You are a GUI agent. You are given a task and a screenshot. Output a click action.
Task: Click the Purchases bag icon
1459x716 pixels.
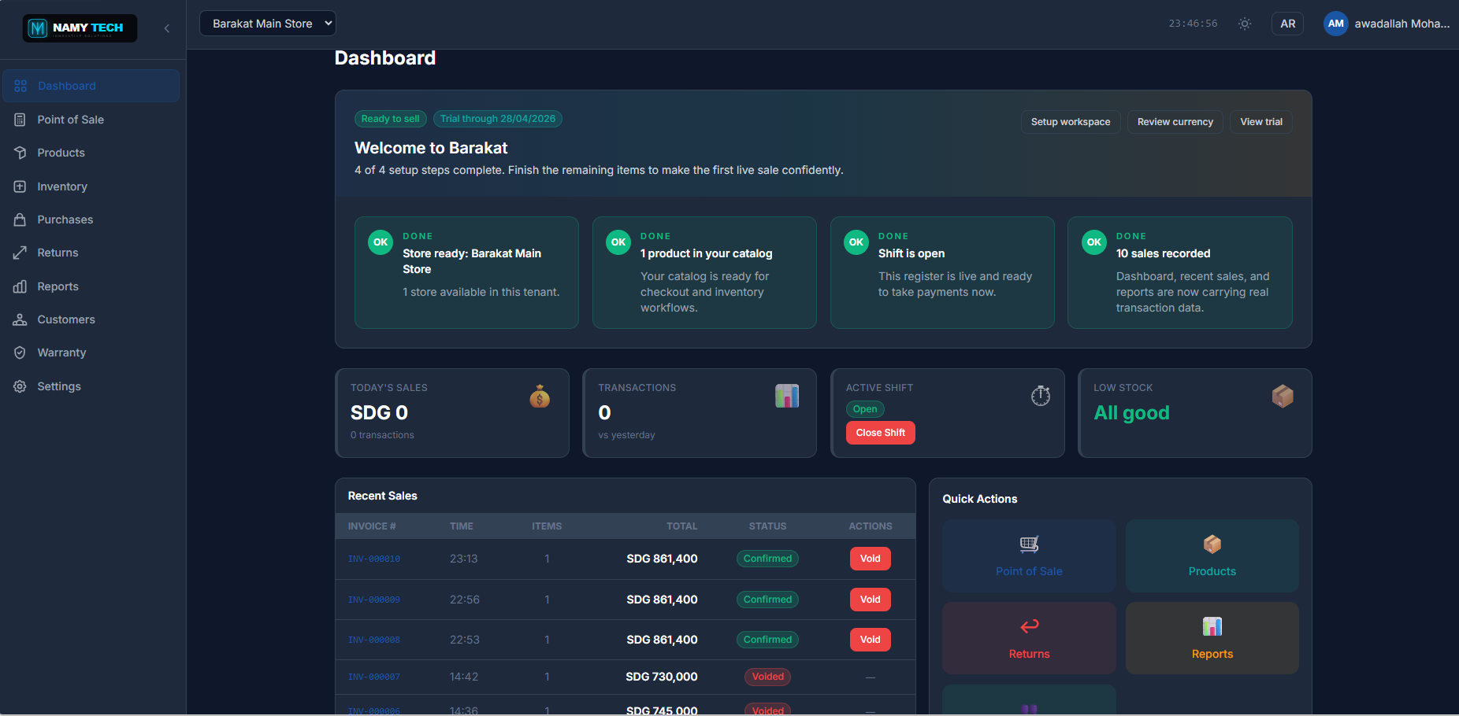[20, 220]
